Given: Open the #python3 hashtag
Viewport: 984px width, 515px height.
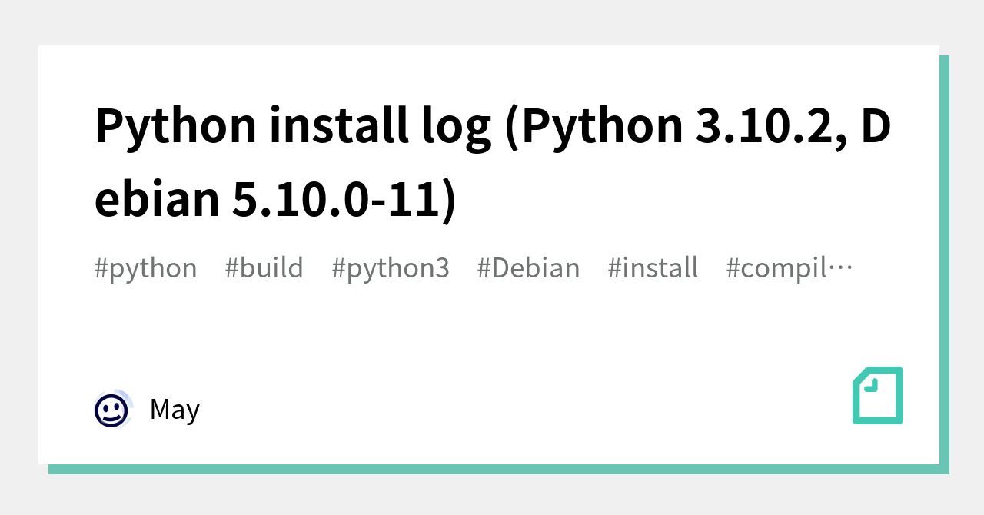Looking at the screenshot, I should click(x=390, y=268).
